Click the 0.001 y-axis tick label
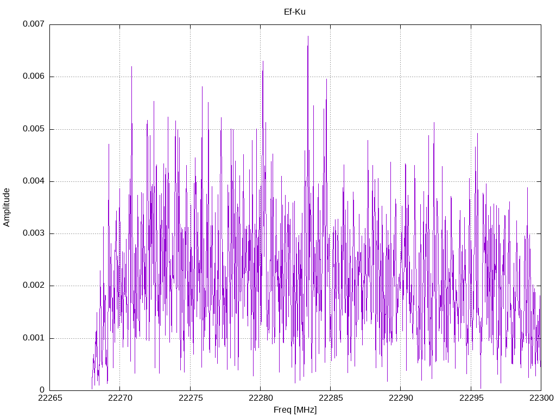This screenshot has height=417, width=556. pyautogui.click(x=34, y=338)
